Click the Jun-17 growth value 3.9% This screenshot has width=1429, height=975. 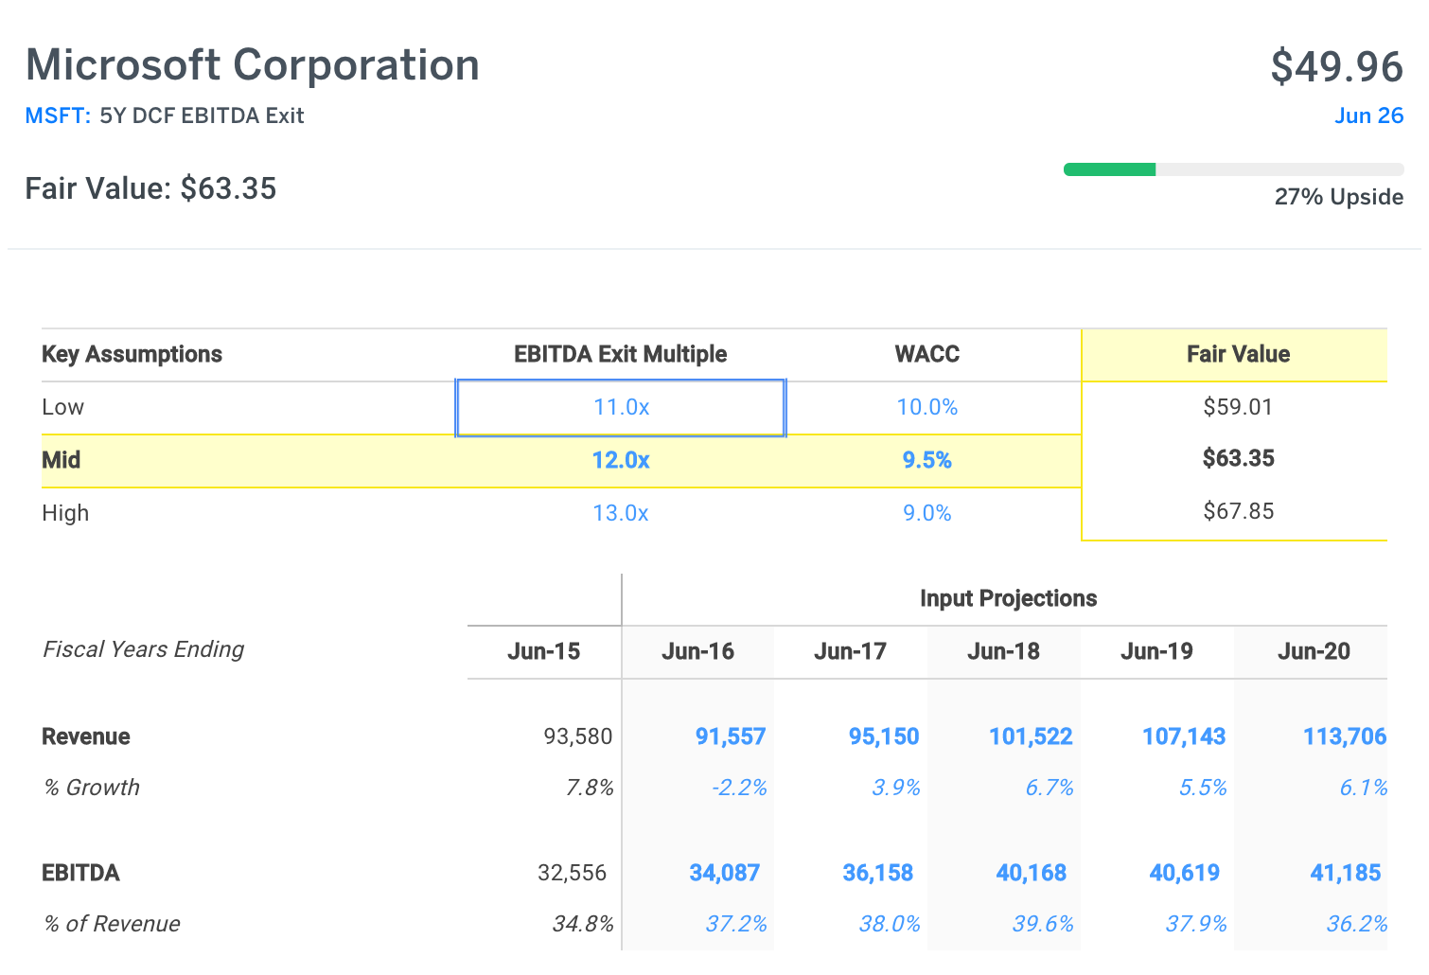point(896,789)
